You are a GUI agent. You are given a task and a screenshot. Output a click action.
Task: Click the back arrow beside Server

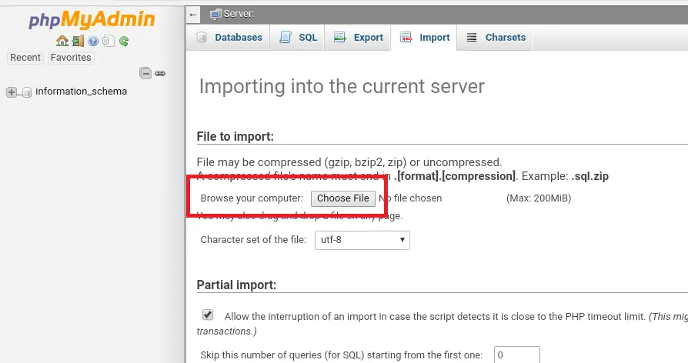[192, 14]
